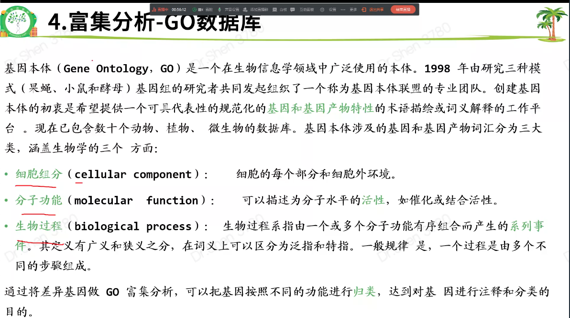Click the words molecular function

coord(136,200)
